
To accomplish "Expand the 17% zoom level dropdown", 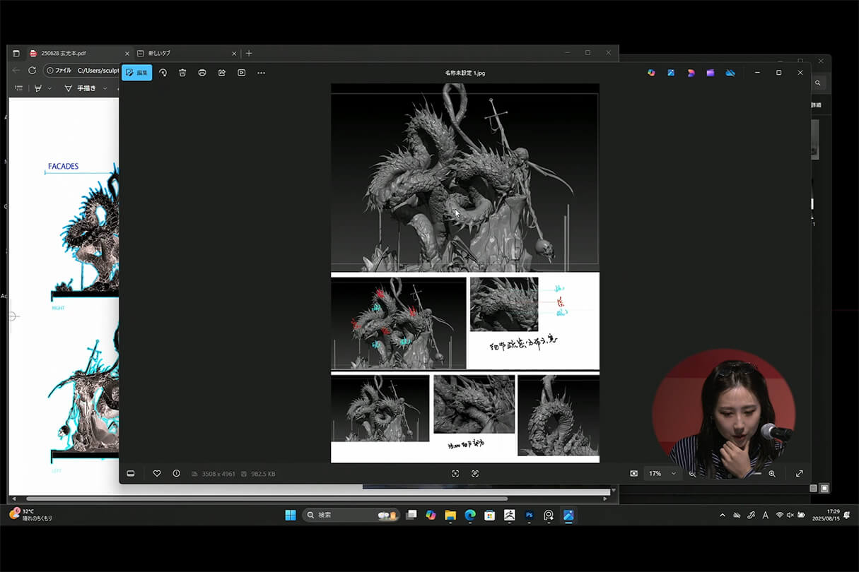I will [x=673, y=473].
